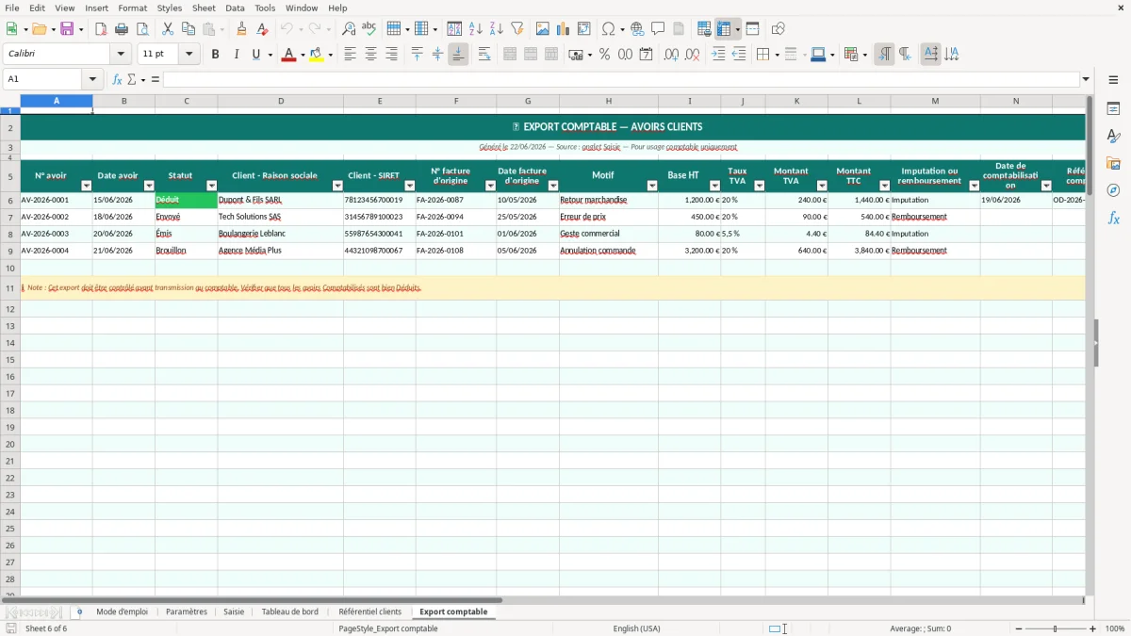1131x636 pixels.
Task: Open Taux TVA filter dropdown
Action: (x=760, y=186)
